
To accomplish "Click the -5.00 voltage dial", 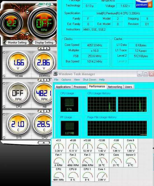I will pos(116,146).
